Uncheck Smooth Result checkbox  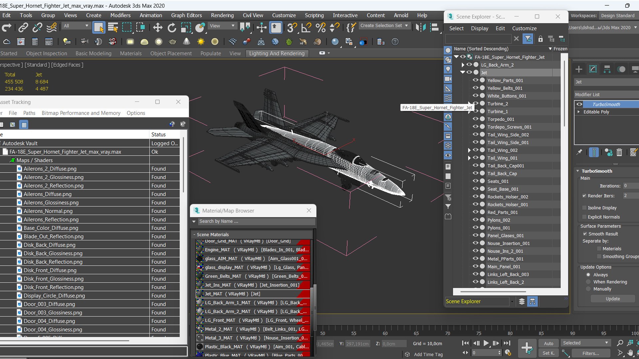tap(585, 234)
